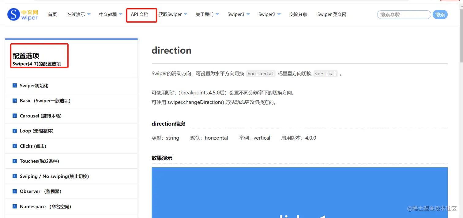Expand the Observer (监视器) arrow icon

pos(14,191)
